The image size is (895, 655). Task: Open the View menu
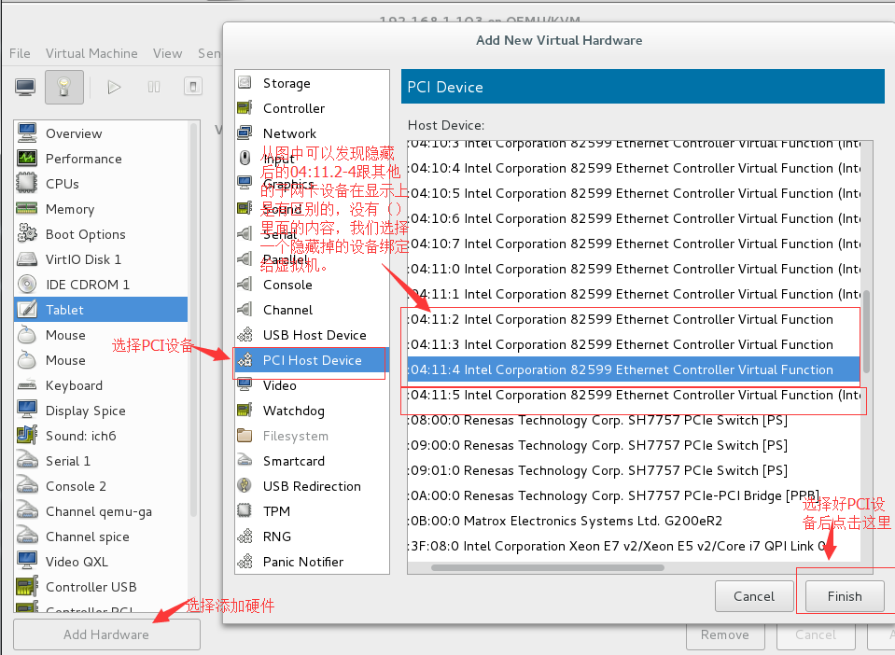pyautogui.click(x=168, y=53)
